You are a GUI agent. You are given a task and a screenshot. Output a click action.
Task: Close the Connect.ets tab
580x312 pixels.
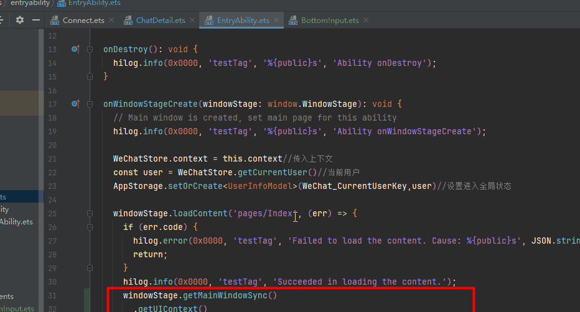[x=111, y=21]
